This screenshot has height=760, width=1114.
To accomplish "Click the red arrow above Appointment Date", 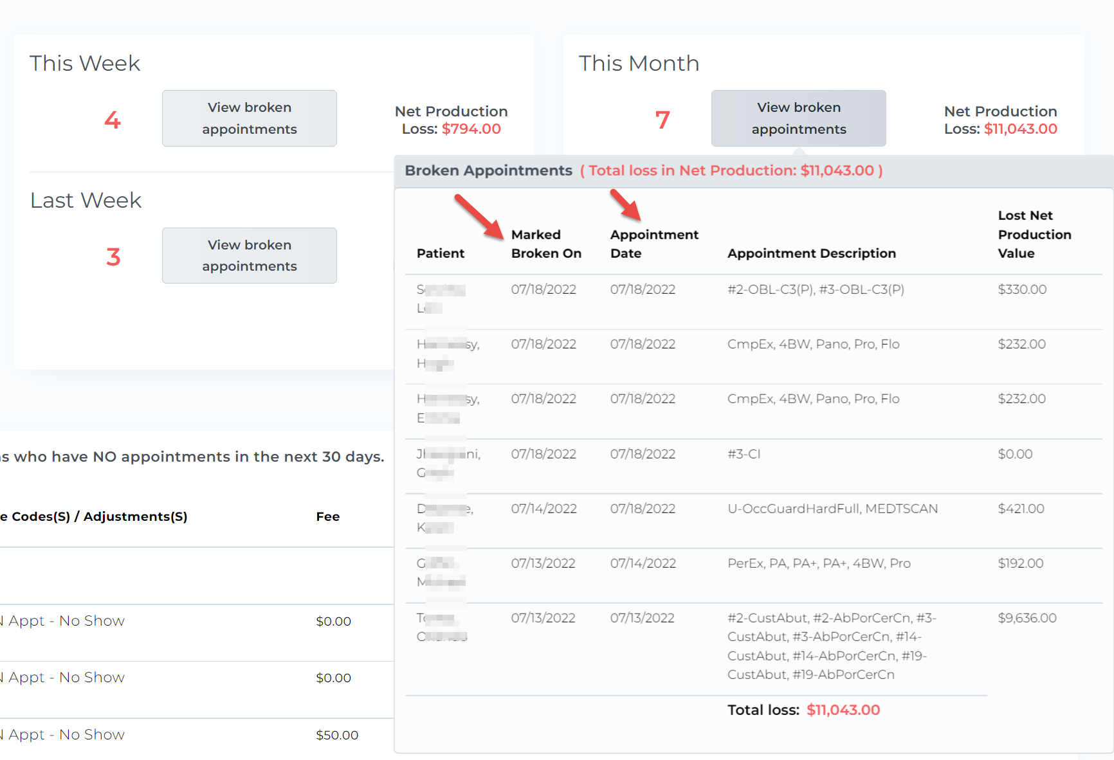I will 625,204.
